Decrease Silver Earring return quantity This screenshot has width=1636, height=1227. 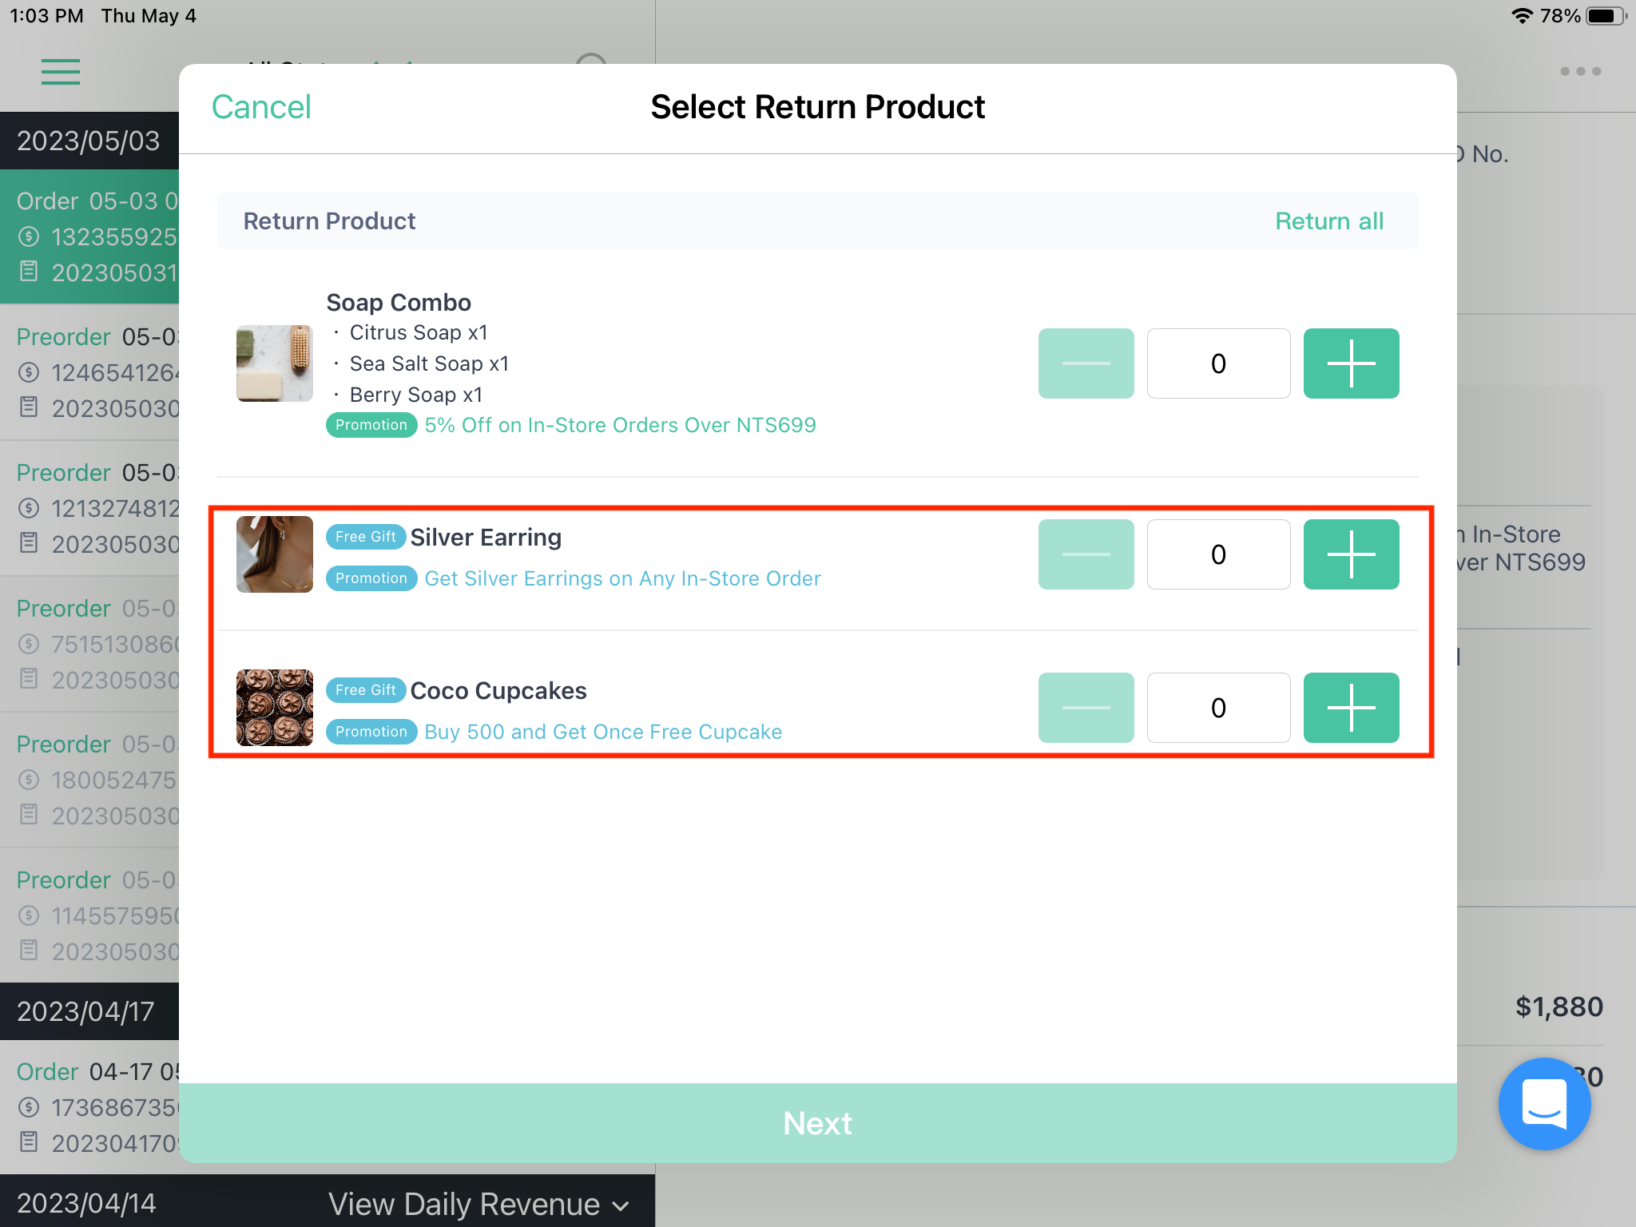(1086, 554)
